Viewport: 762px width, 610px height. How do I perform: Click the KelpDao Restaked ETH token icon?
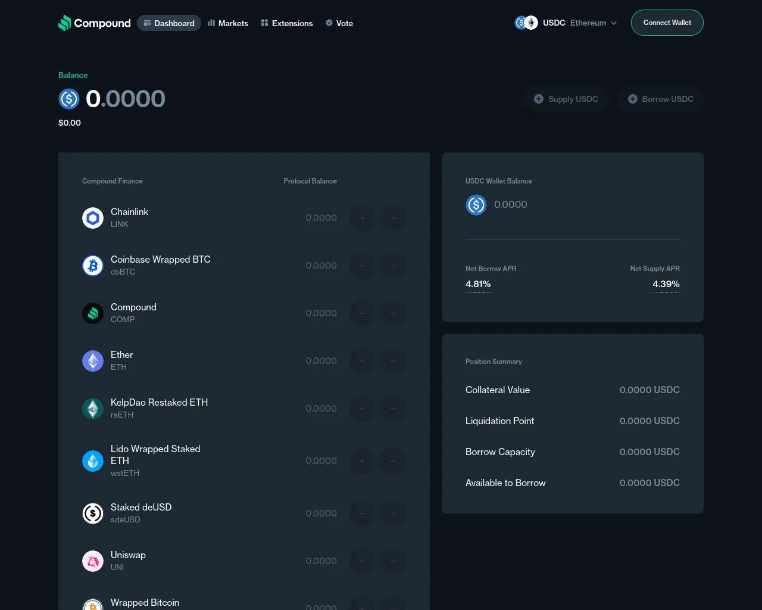93,409
